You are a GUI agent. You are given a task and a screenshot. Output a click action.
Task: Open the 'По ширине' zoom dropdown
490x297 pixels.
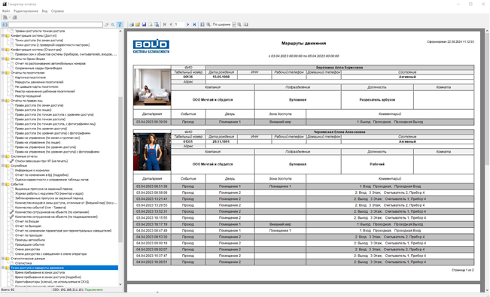234,24
